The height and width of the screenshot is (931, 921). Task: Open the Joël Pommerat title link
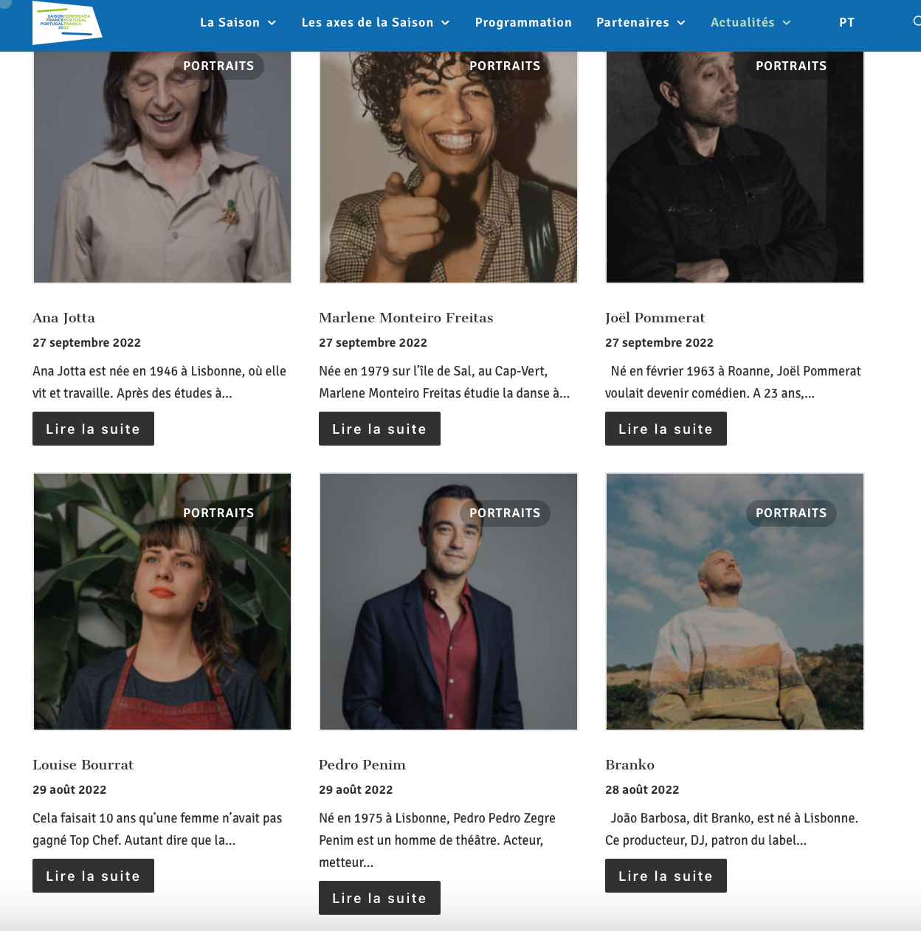click(x=655, y=318)
